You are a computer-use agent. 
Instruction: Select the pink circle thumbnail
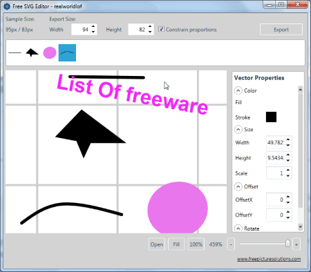pyautogui.click(x=50, y=52)
